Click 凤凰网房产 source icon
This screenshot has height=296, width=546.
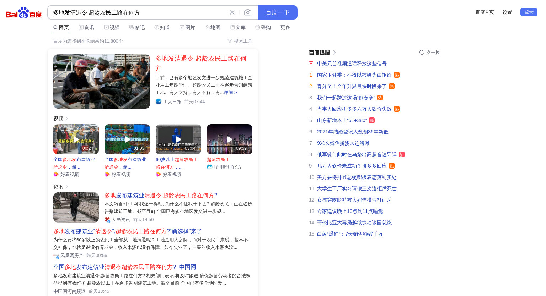56,256
